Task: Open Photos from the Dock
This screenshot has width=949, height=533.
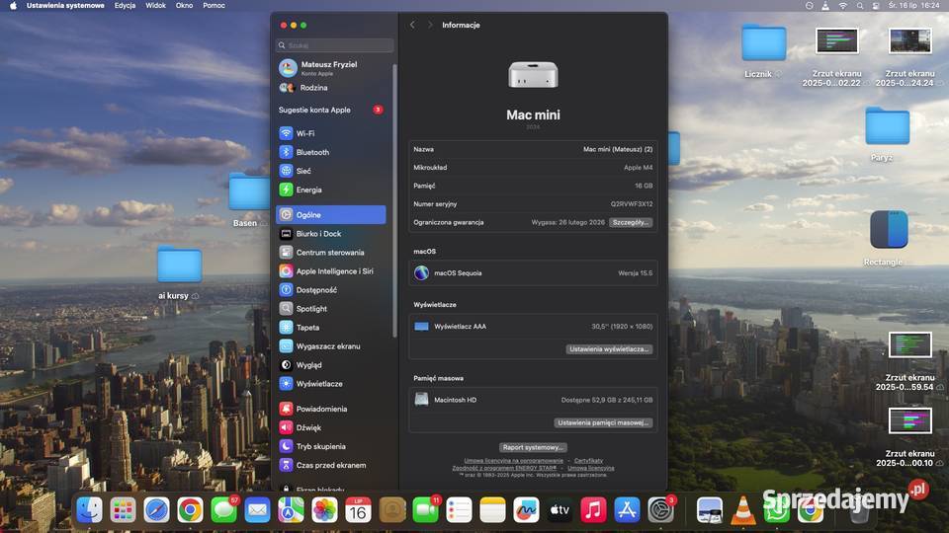Action: [x=324, y=510]
